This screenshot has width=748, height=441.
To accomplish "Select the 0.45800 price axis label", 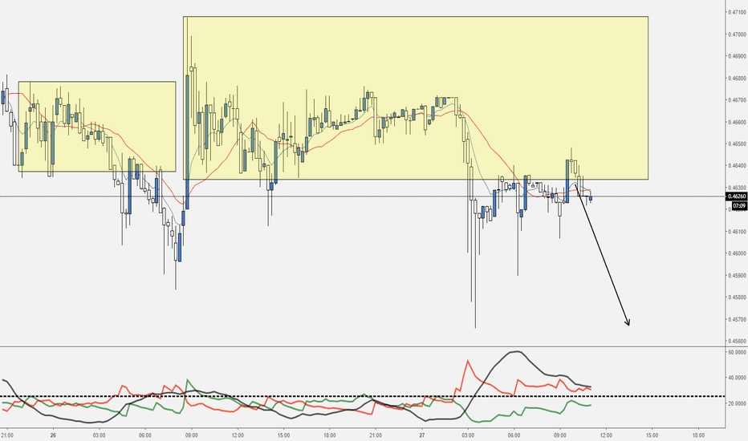I will click(x=737, y=297).
